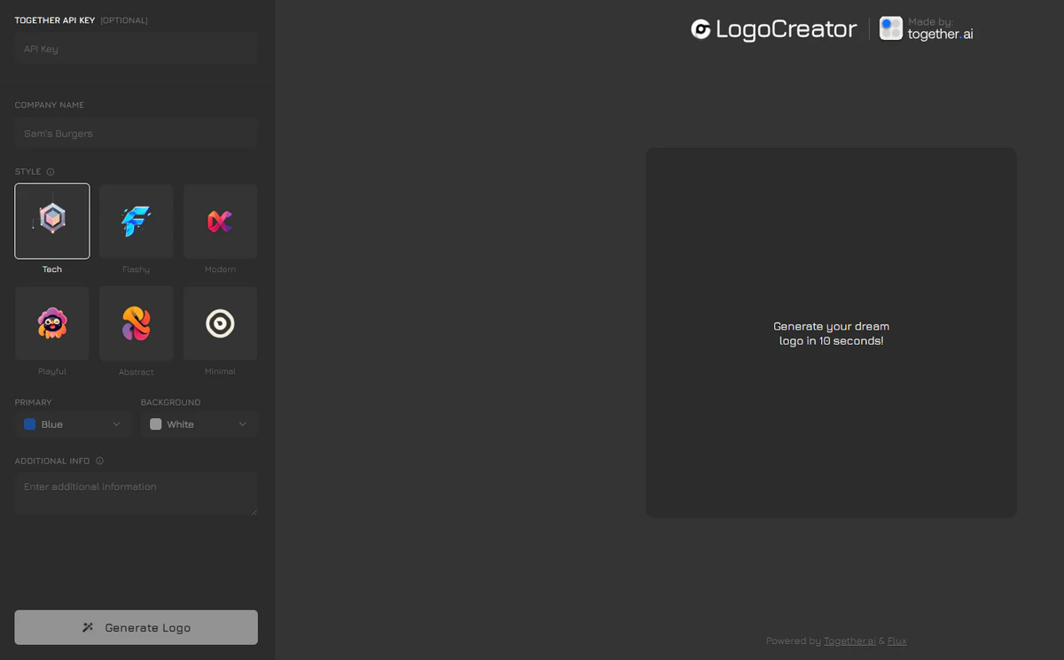1064x660 pixels.
Task: Click the white background color swatch
Action: pyautogui.click(x=156, y=424)
